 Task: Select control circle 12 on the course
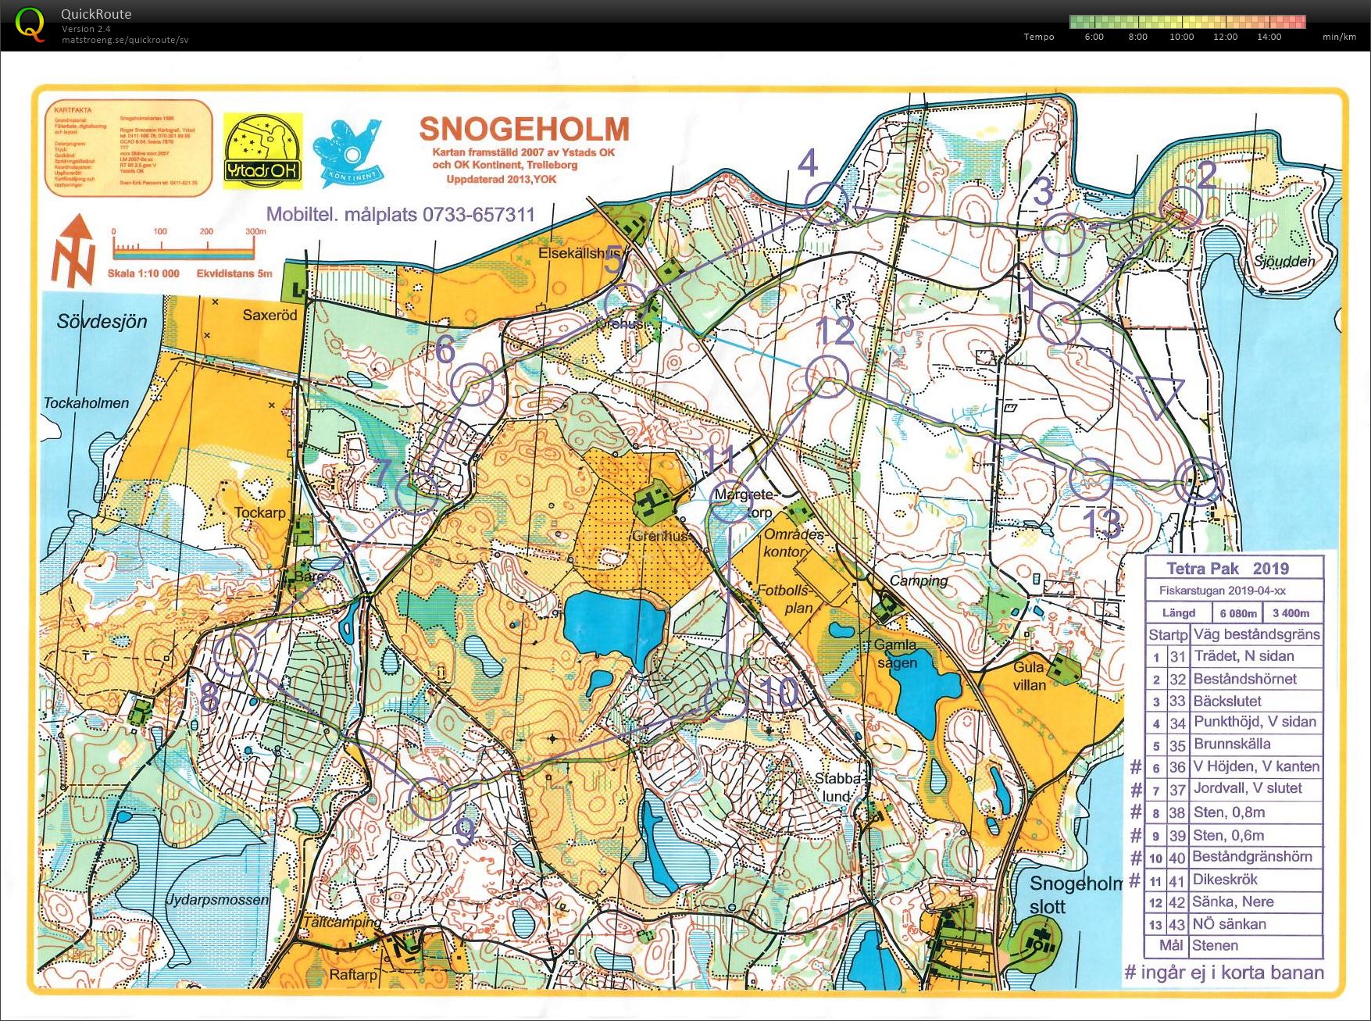click(827, 377)
